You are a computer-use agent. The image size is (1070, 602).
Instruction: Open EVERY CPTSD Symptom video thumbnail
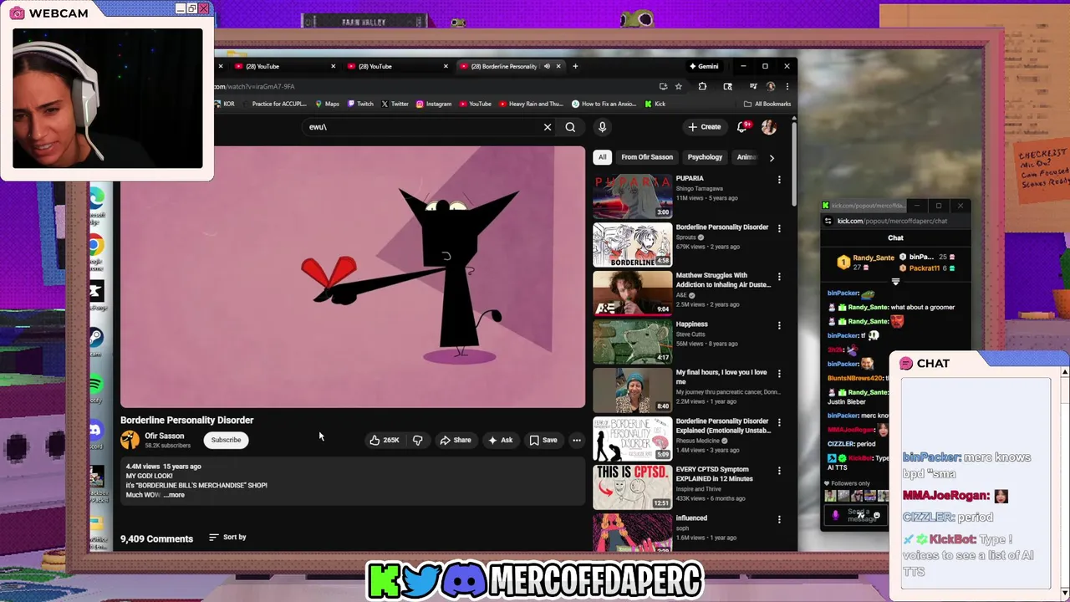(632, 487)
